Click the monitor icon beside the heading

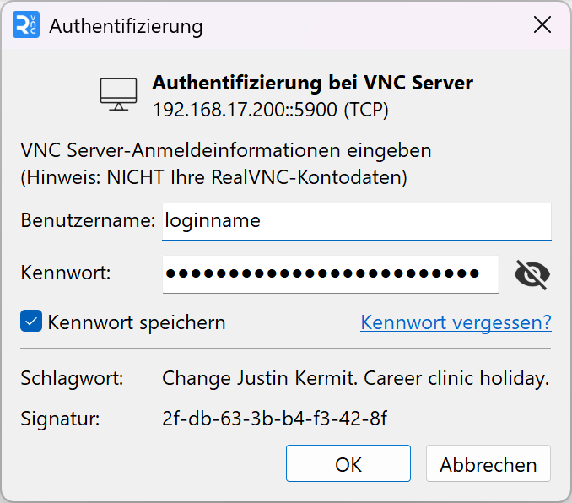click(118, 94)
